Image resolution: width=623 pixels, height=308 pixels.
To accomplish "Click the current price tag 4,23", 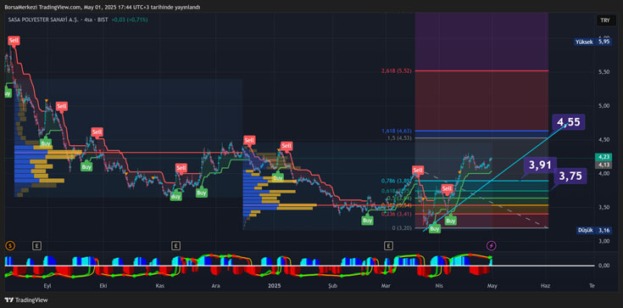I will tap(604, 157).
